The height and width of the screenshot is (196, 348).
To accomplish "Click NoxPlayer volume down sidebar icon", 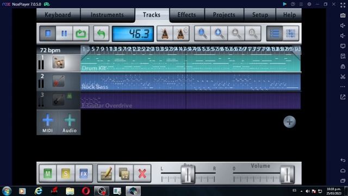I will (x=343, y=36).
